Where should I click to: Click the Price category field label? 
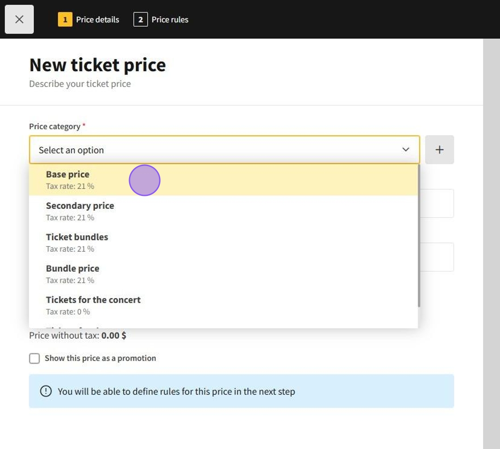pyautogui.click(x=54, y=126)
